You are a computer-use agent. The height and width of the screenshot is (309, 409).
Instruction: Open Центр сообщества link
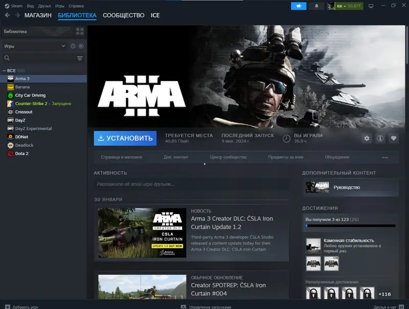pos(228,157)
